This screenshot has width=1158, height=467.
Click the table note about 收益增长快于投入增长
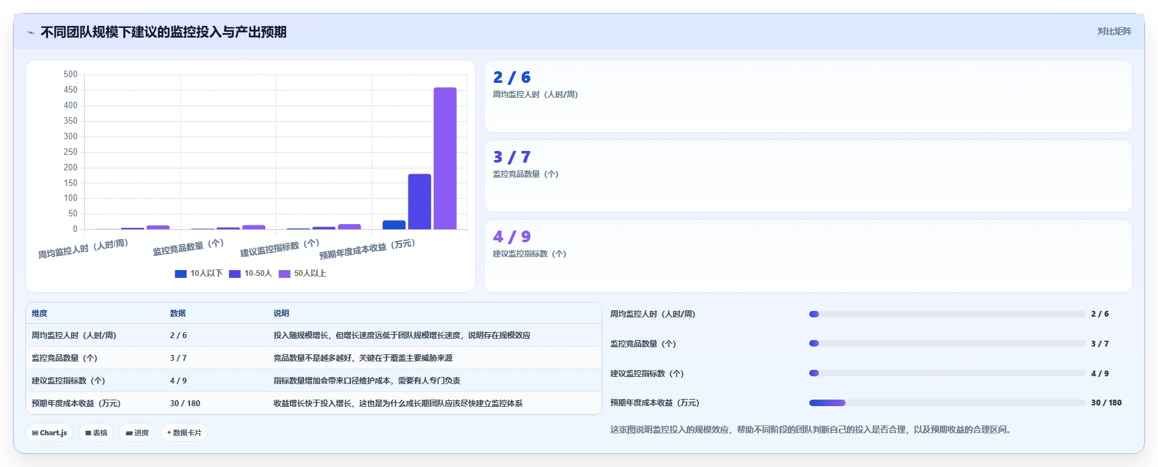(x=398, y=404)
